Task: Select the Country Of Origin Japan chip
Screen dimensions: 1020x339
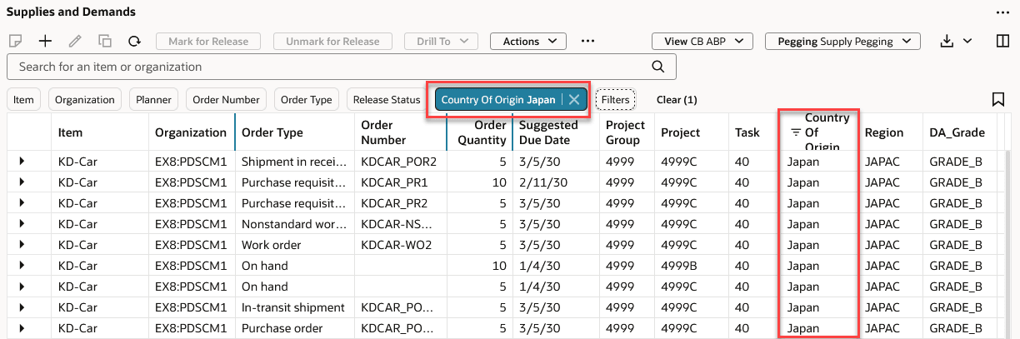Action: tap(498, 99)
